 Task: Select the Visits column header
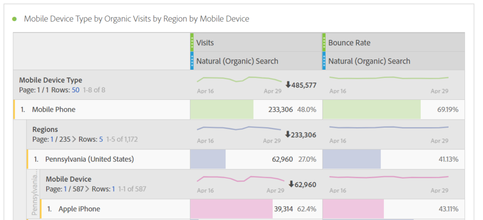click(x=205, y=42)
